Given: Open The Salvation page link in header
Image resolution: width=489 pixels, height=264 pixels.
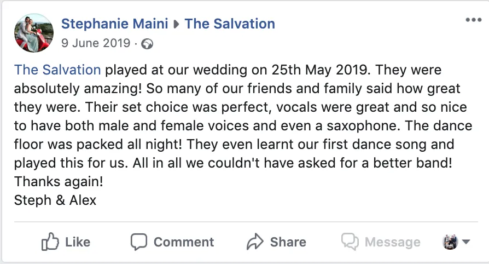Looking at the screenshot, I should (230, 24).
